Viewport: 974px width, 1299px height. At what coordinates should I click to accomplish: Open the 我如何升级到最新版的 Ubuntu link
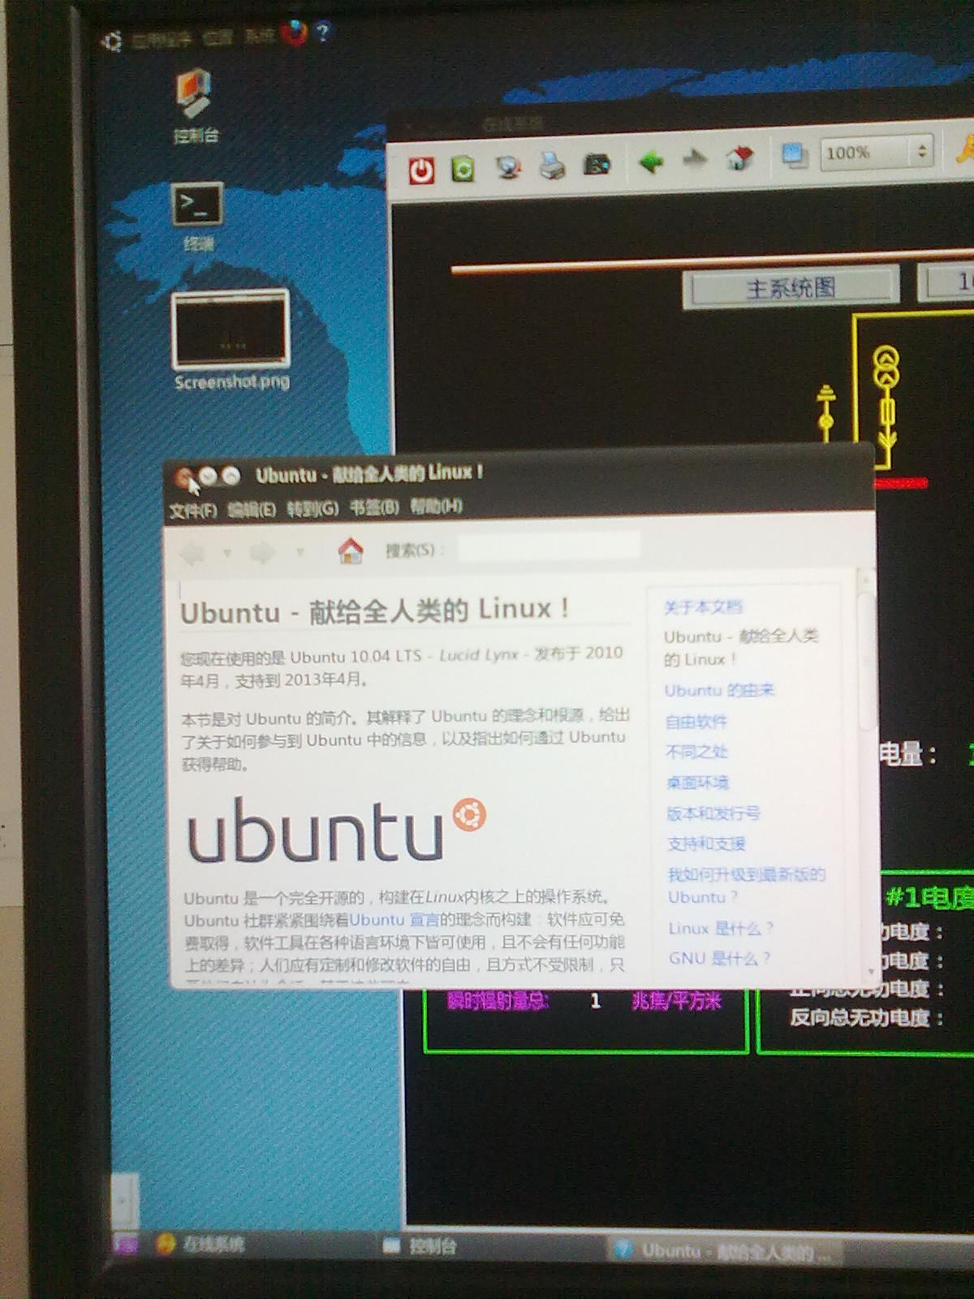(746, 886)
